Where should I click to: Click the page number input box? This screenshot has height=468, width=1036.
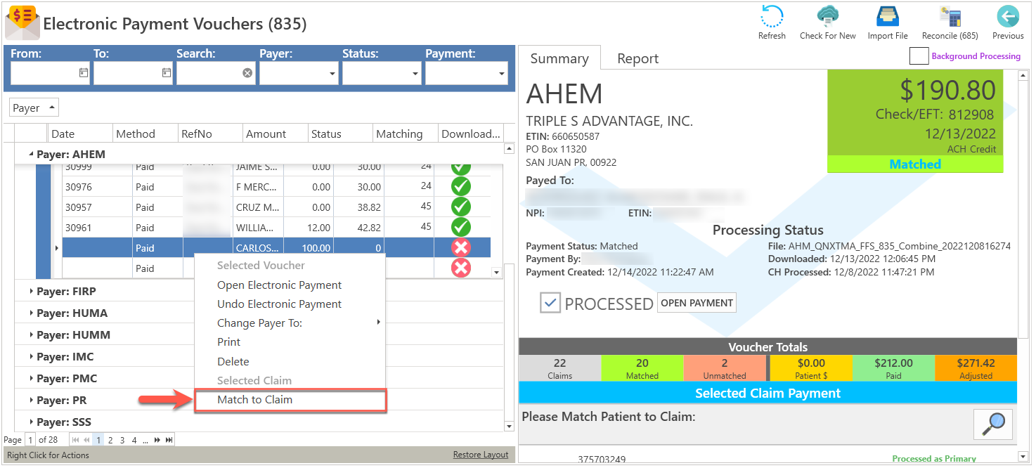tap(30, 440)
